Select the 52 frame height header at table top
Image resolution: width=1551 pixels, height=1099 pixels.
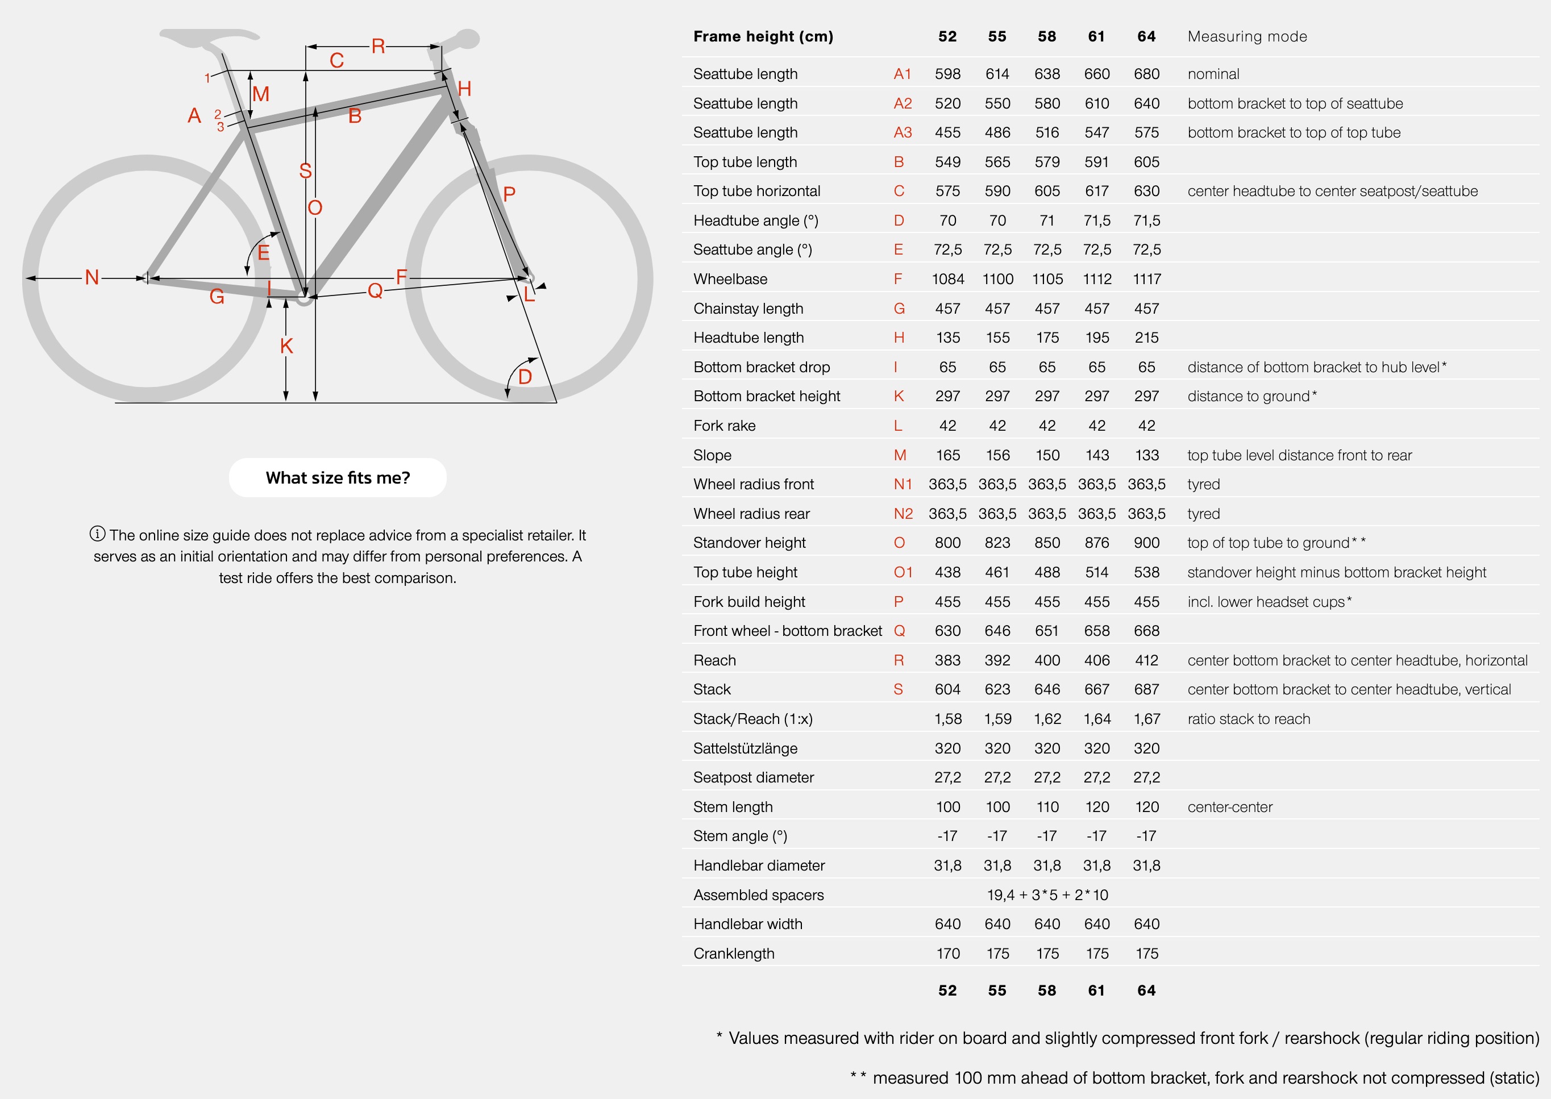[947, 36]
